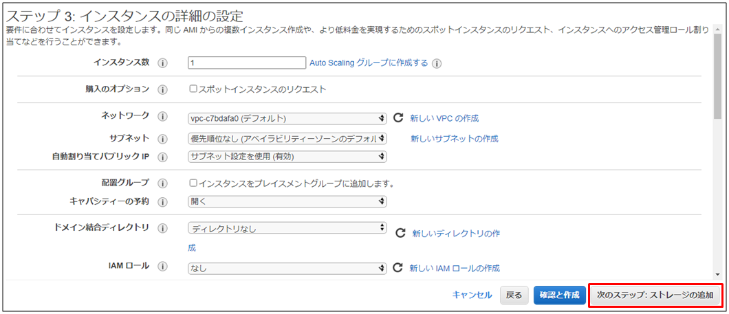This screenshot has height=314, width=729.
Task: Click Auto Scaling グループに作成する link
Action: point(369,63)
